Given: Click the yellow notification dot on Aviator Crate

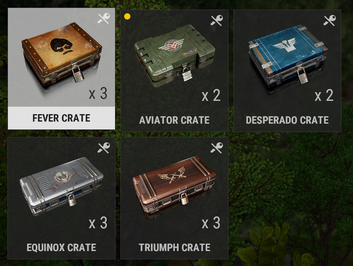Looking at the screenshot, I should click(127, 17).
